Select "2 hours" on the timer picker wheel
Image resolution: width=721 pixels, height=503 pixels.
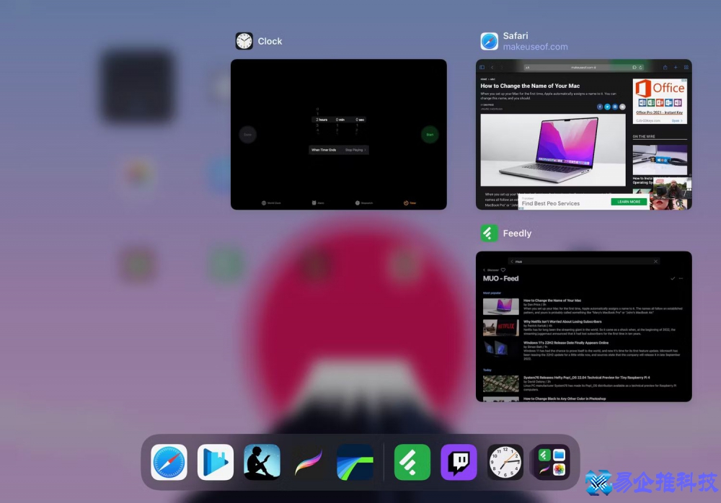point(322,120)
